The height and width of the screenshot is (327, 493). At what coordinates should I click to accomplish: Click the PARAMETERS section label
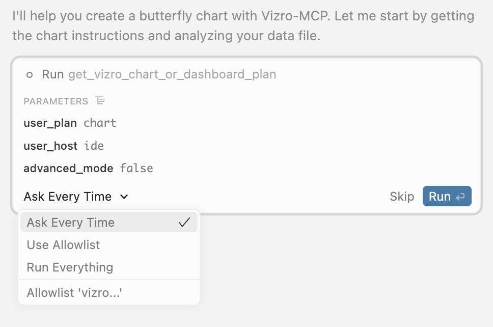pyautogui.click(x=56, y=101)
